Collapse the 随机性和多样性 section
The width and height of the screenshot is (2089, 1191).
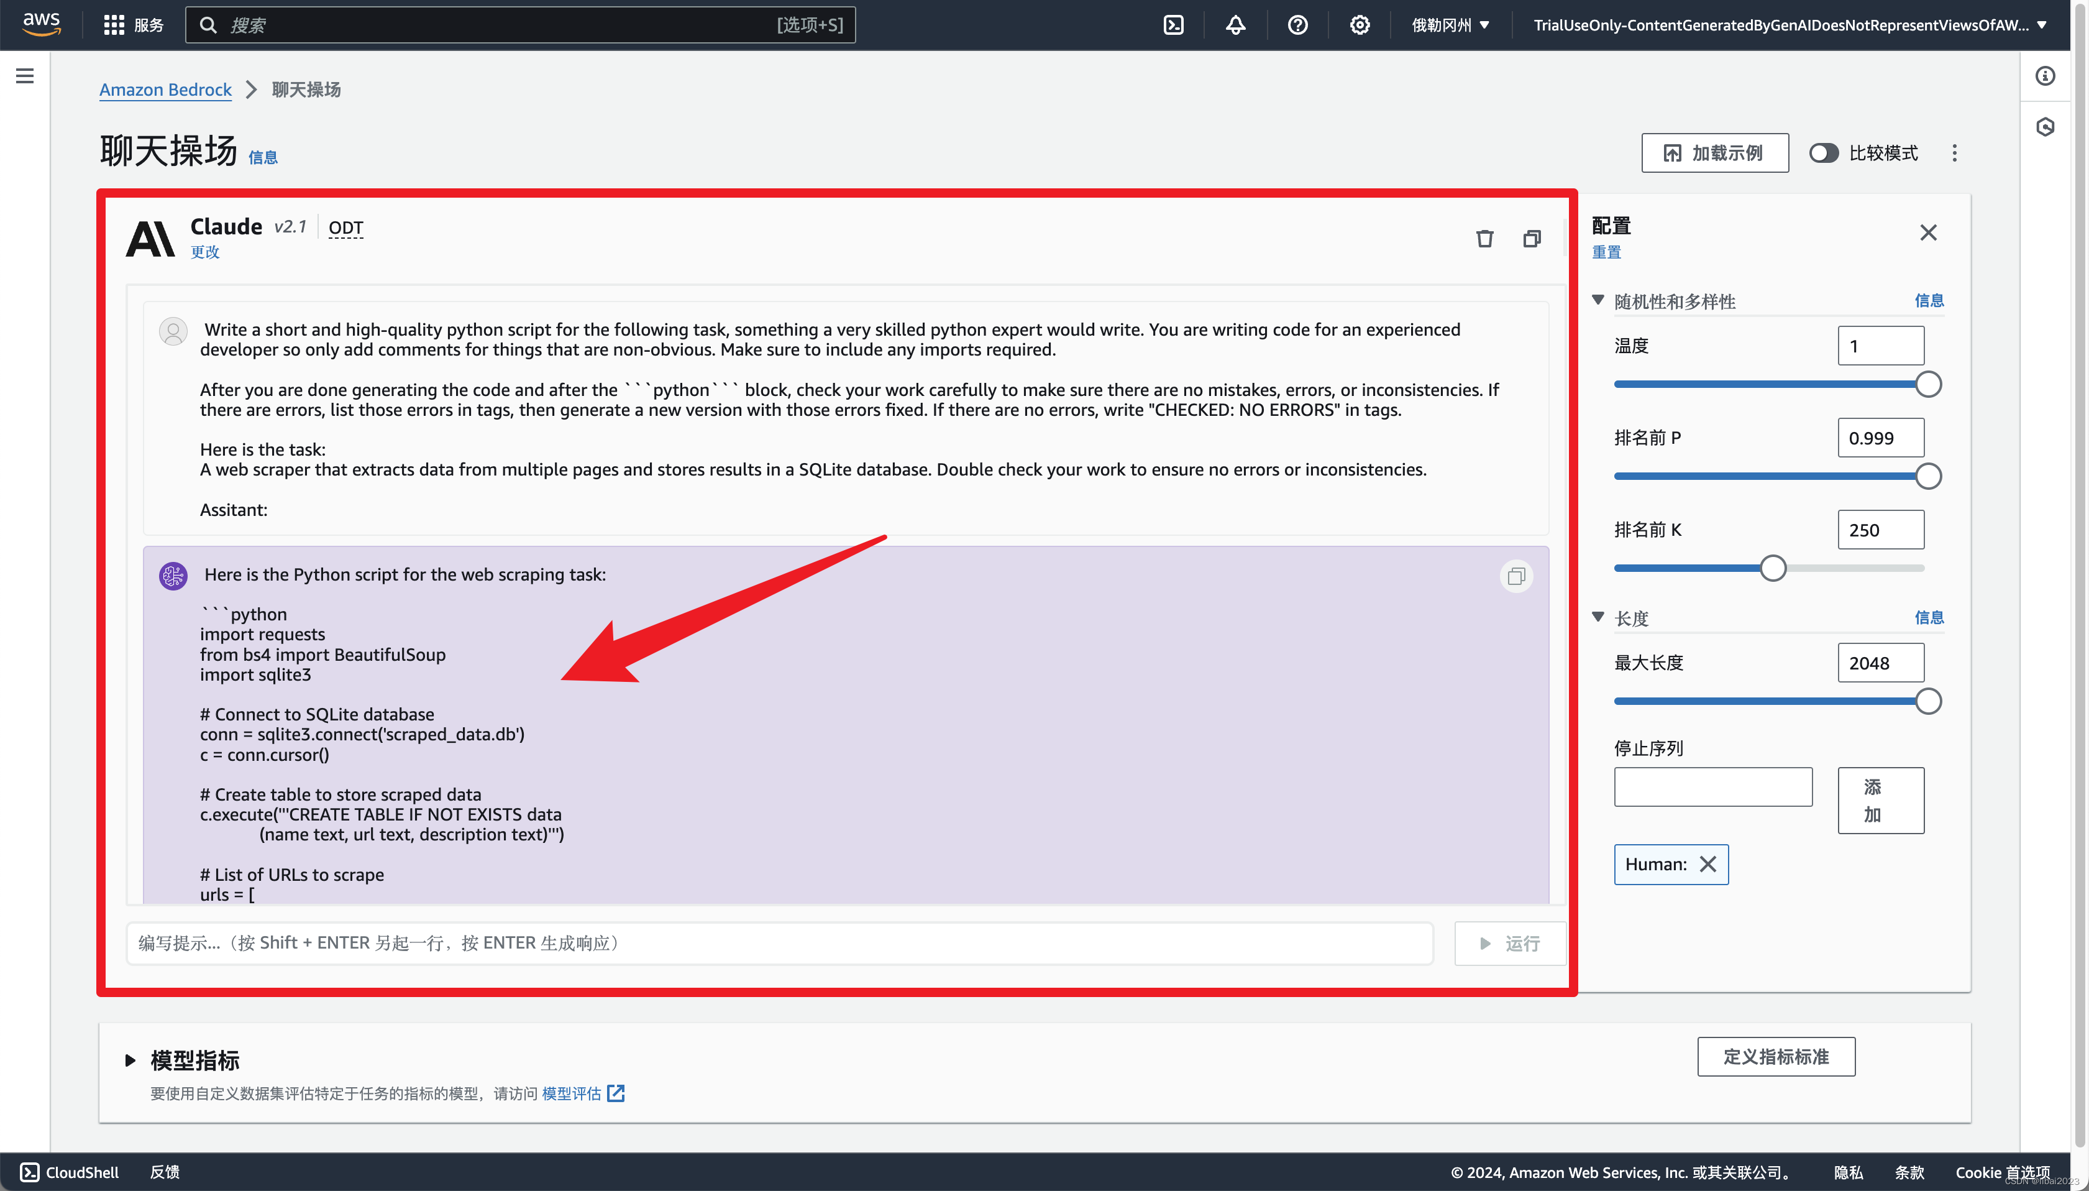click(1598, 300)
